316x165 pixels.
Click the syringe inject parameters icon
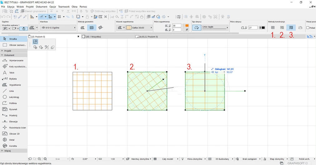25,17
